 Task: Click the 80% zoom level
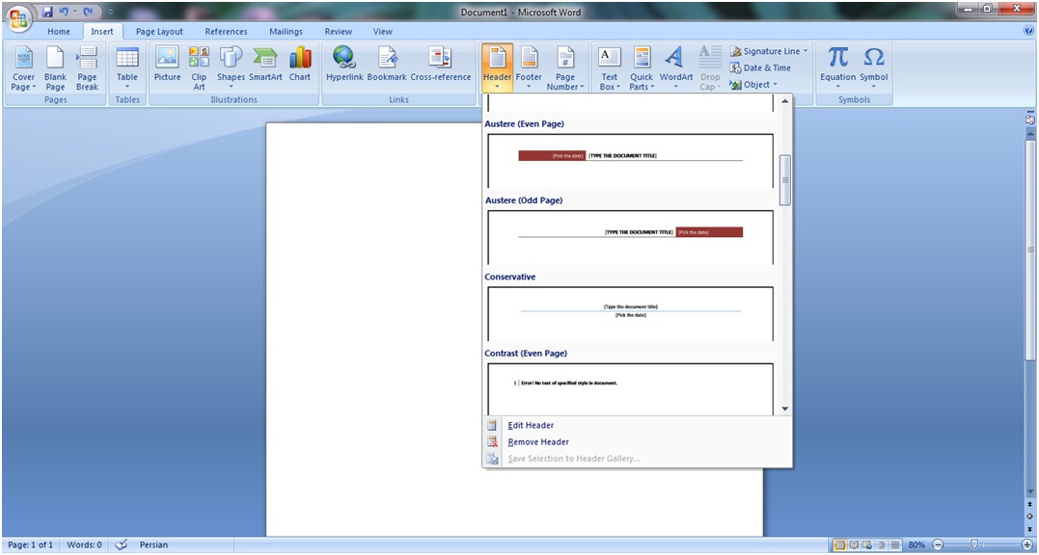(x=916, y=545)
